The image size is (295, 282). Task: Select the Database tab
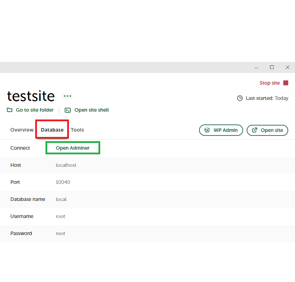pos(52,130)
